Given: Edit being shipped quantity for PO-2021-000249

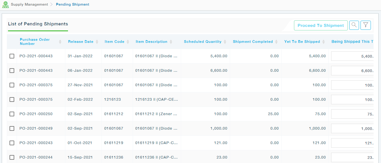Looking at the screenshot, I should point(352,128).
